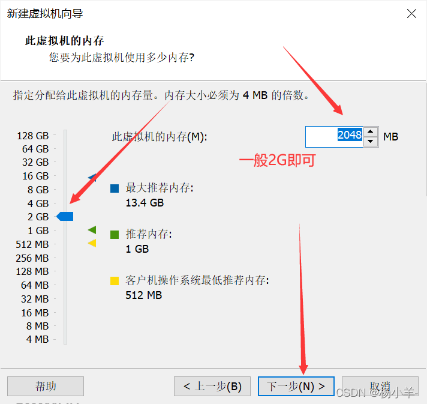This screenshot has width=427, height=404.
Task: Click the 512 MB value under 客户机操作系统最低推荐内存
Action: click(144, 295)
